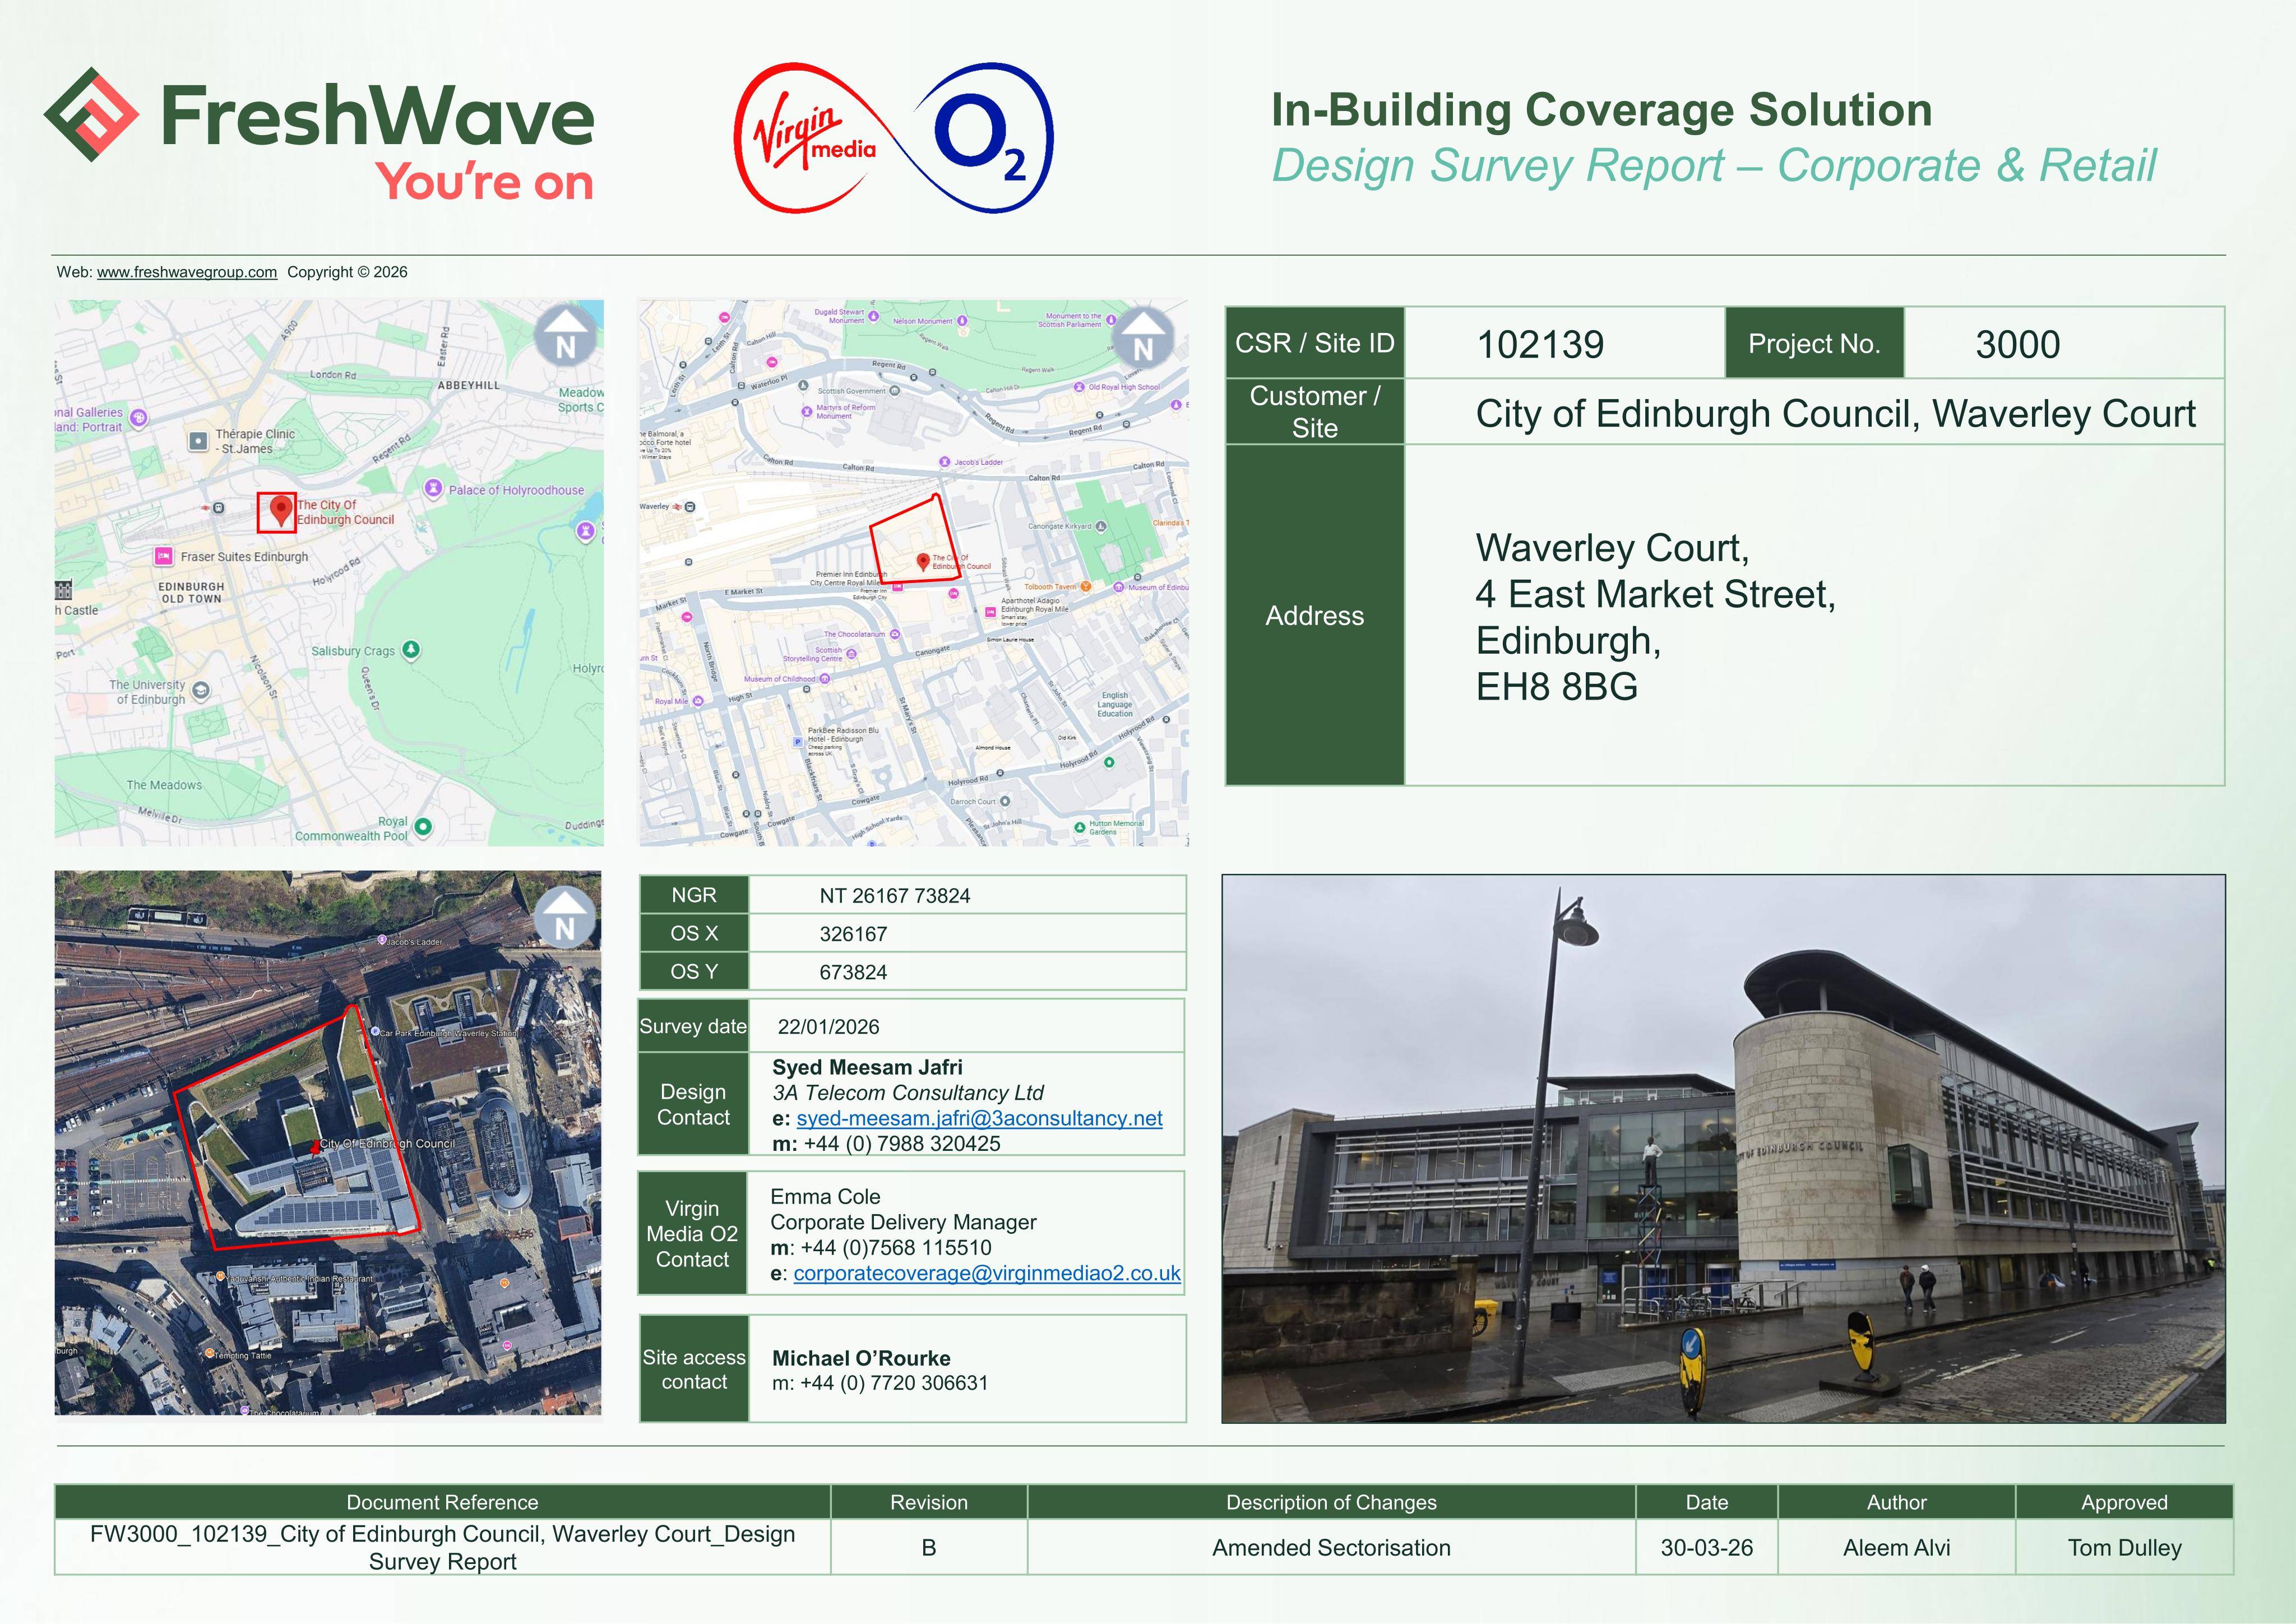
Task: Click the corporatecoverage@virginmediao2.co.uk link
Action: 987,1273
